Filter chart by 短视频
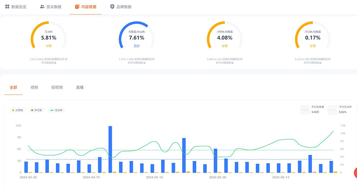 click(57, 87)
